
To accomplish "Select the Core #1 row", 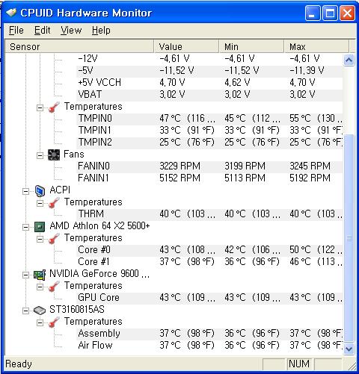I will [209, 262].
